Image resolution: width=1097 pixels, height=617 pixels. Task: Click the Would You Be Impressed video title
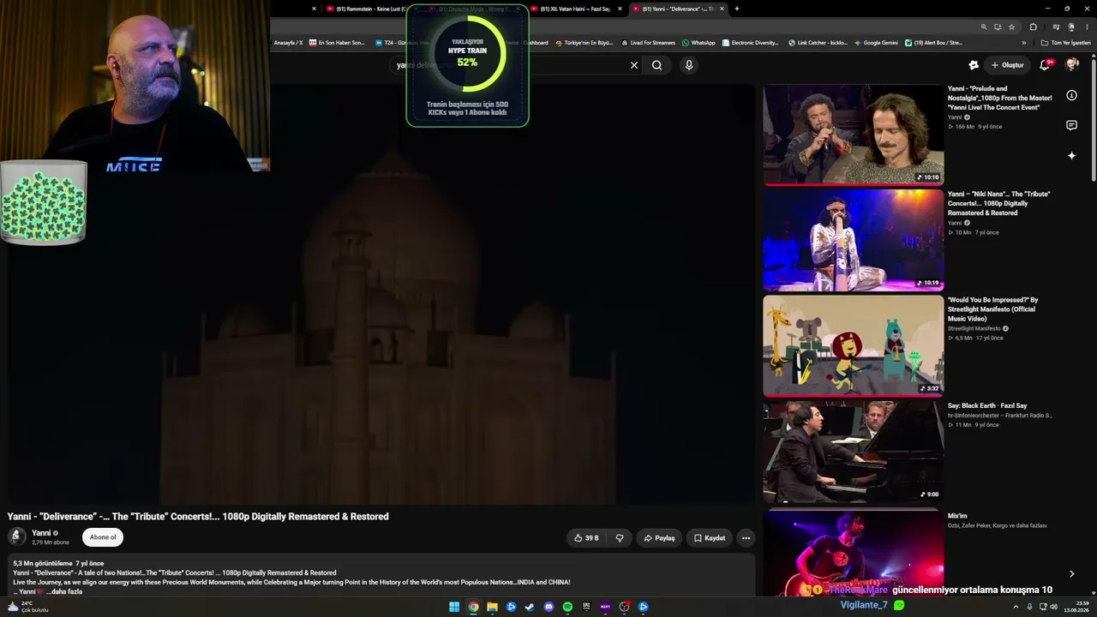992,309
